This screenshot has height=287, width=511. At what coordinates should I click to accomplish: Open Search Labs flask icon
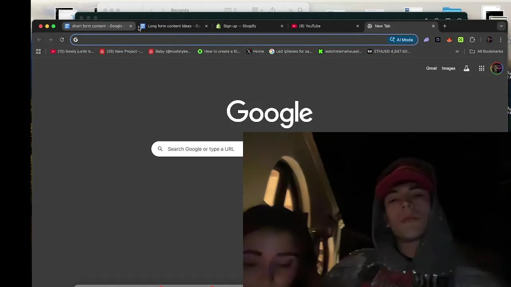pos(466,68)
